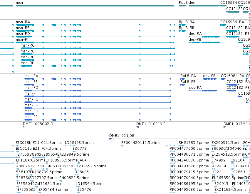Click the msn-PF protein label
The image size is (250, 194).
click(x=31, y=117)
